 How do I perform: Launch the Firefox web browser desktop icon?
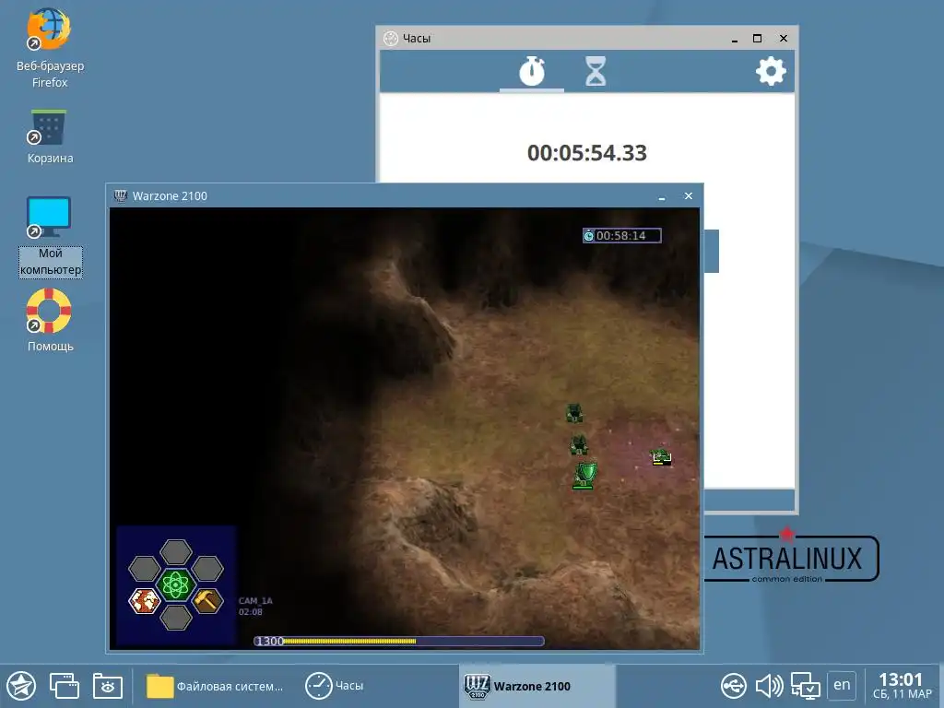click(50, 48)
